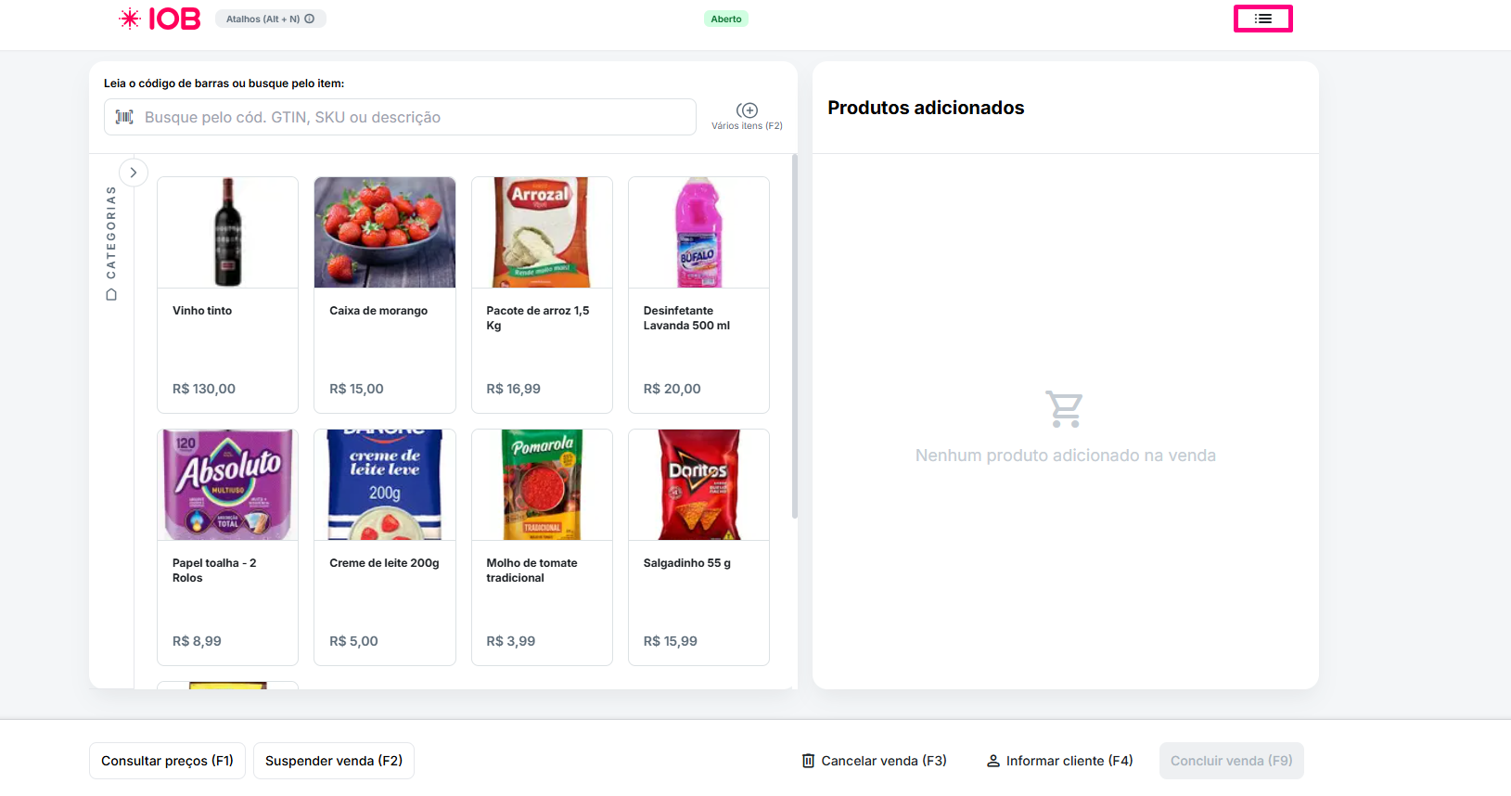Open the Vários itens (F2) add icon
The height and width of the screenshot is (796, 1511).
point(747,110)
